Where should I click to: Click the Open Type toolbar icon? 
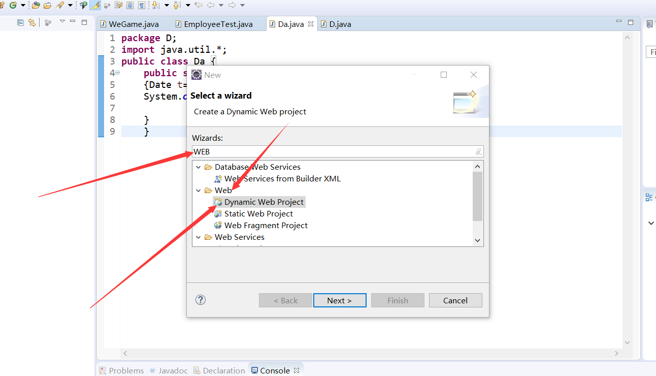(36, 5)
